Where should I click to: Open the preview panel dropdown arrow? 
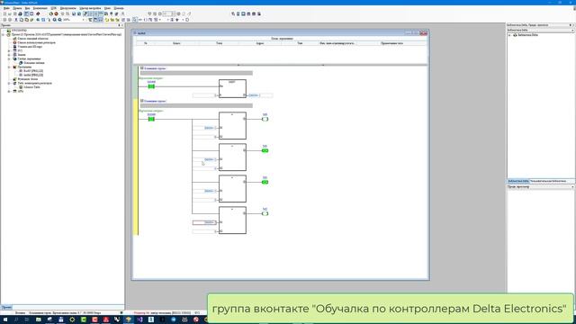[x=572, y=187]
